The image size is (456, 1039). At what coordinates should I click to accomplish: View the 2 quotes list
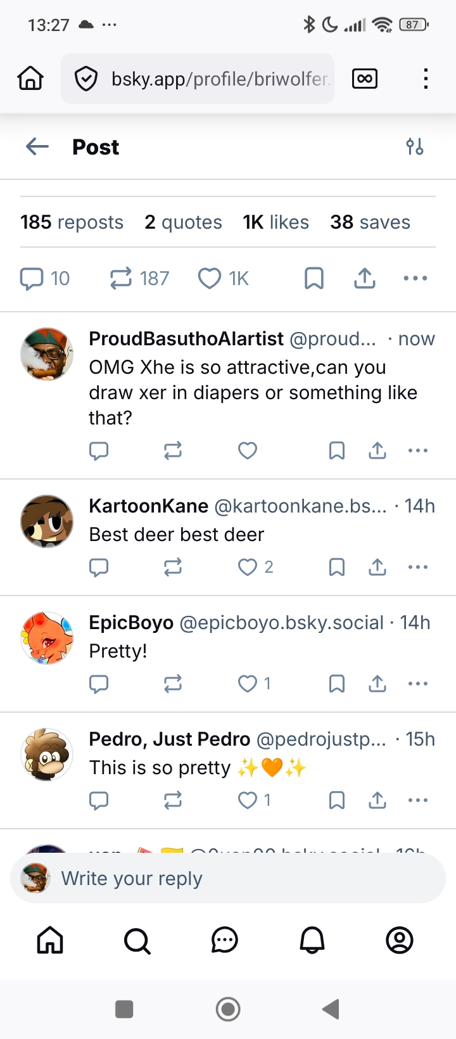click(183, 222)
